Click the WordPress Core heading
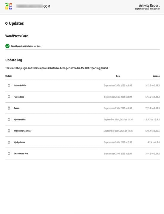 click(x=17, y=36)
